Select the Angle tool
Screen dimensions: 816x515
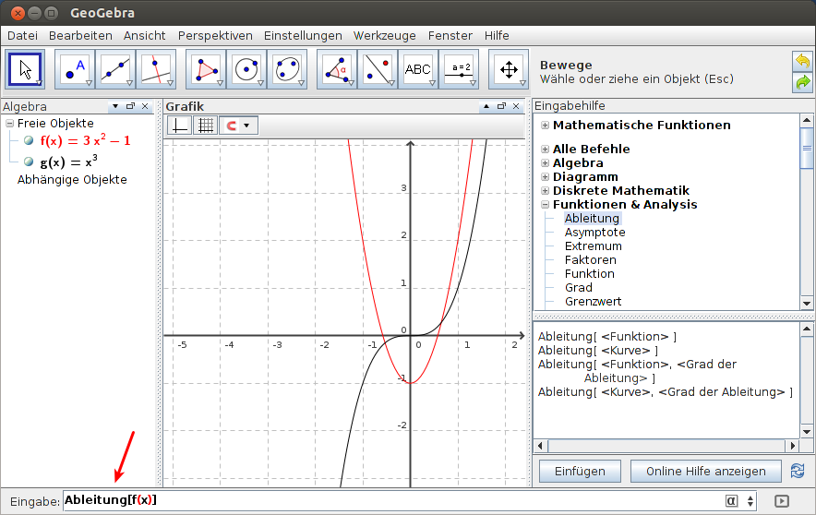(x=337, y=69)
